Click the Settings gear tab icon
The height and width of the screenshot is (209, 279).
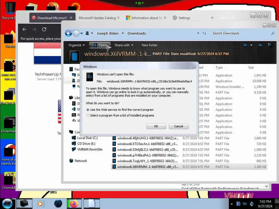click(175, 18)
